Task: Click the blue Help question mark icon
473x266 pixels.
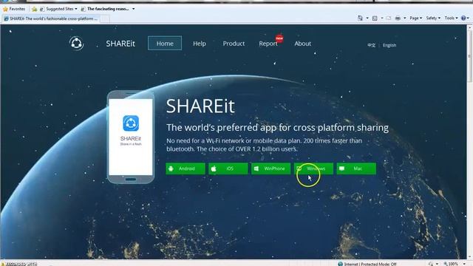Action: click(463, 18)
